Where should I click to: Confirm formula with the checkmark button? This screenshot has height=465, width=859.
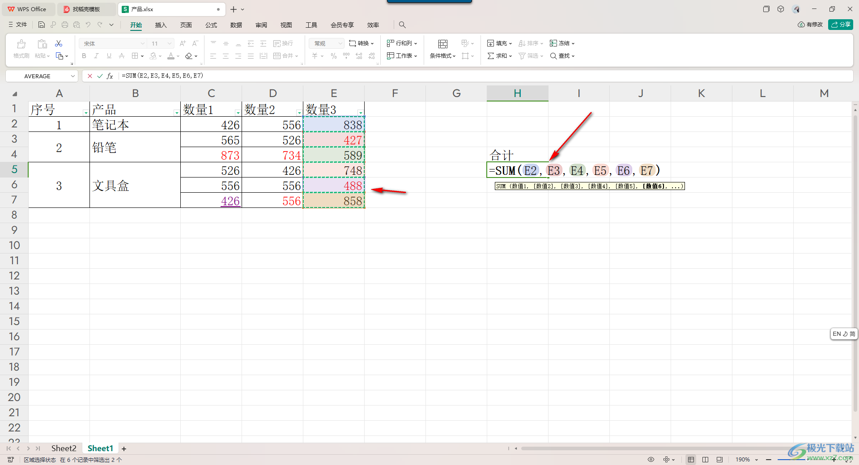[100, 76]
